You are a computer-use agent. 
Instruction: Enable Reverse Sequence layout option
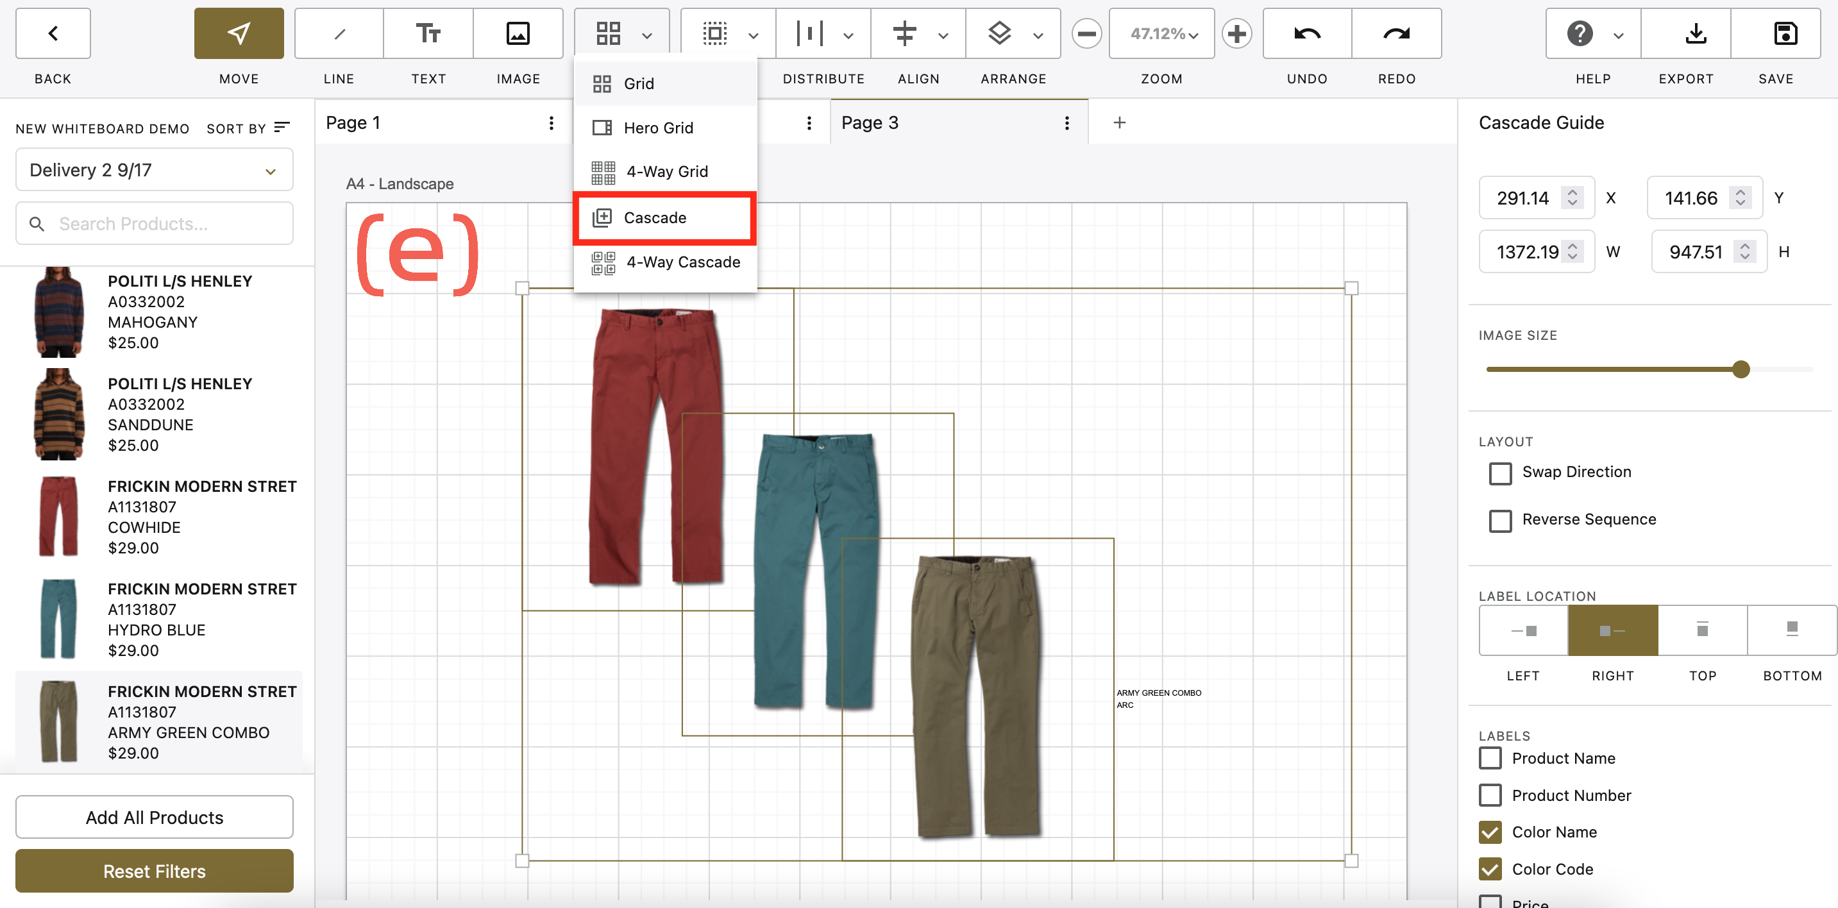click(1501, 521)
